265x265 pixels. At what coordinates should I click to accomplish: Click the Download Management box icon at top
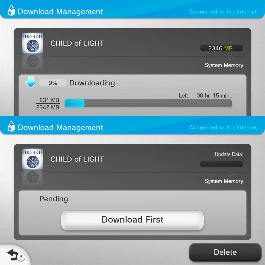pyautogui.click(x=11, y=10)
